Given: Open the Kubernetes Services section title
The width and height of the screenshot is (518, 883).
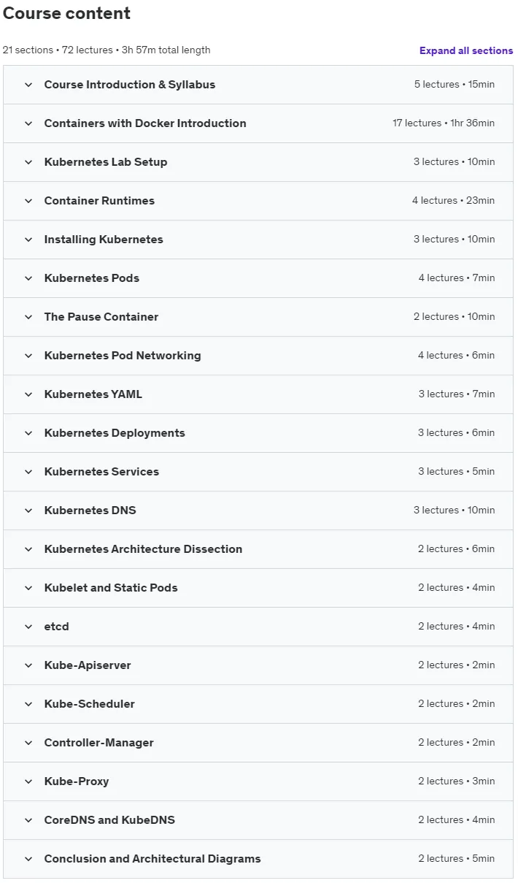Looking at the screenshot, I should (101, 472).
